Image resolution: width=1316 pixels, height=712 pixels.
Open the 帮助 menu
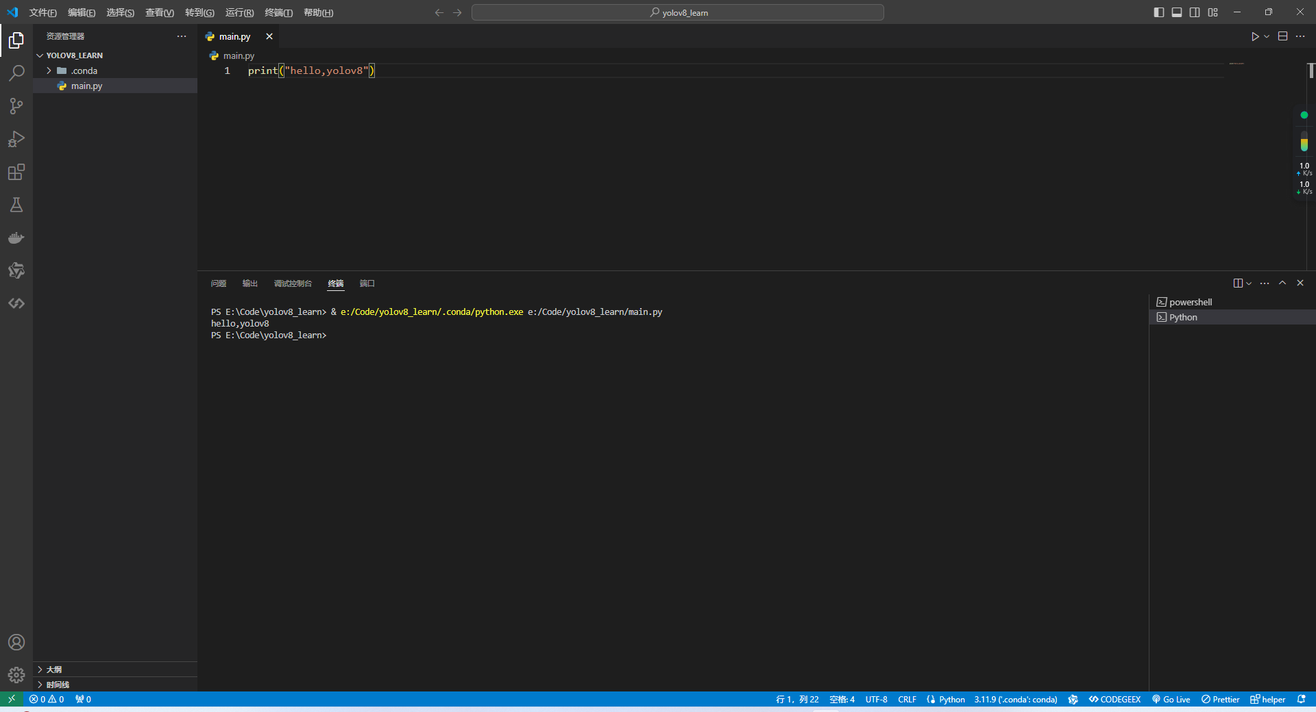(318, 12)
